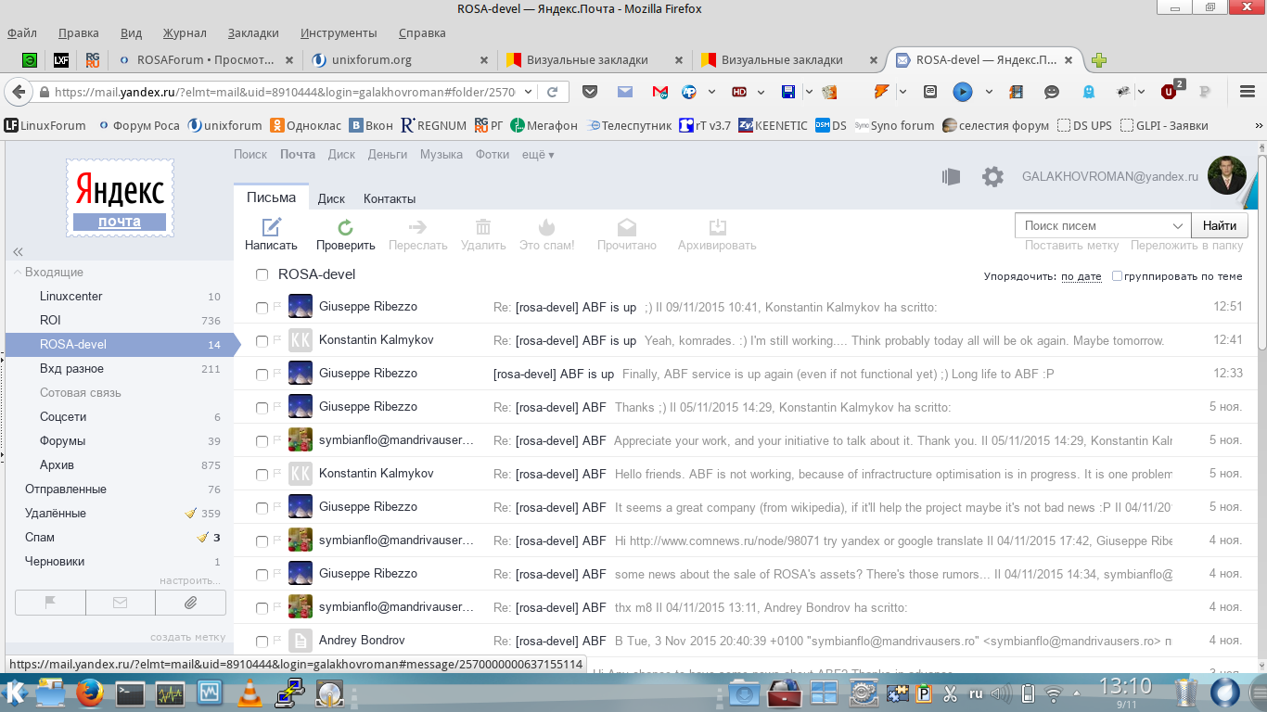This screenshot has width=1267, height=712.
Task: Open a new tab with the green plus
Action: [1099, 60]
